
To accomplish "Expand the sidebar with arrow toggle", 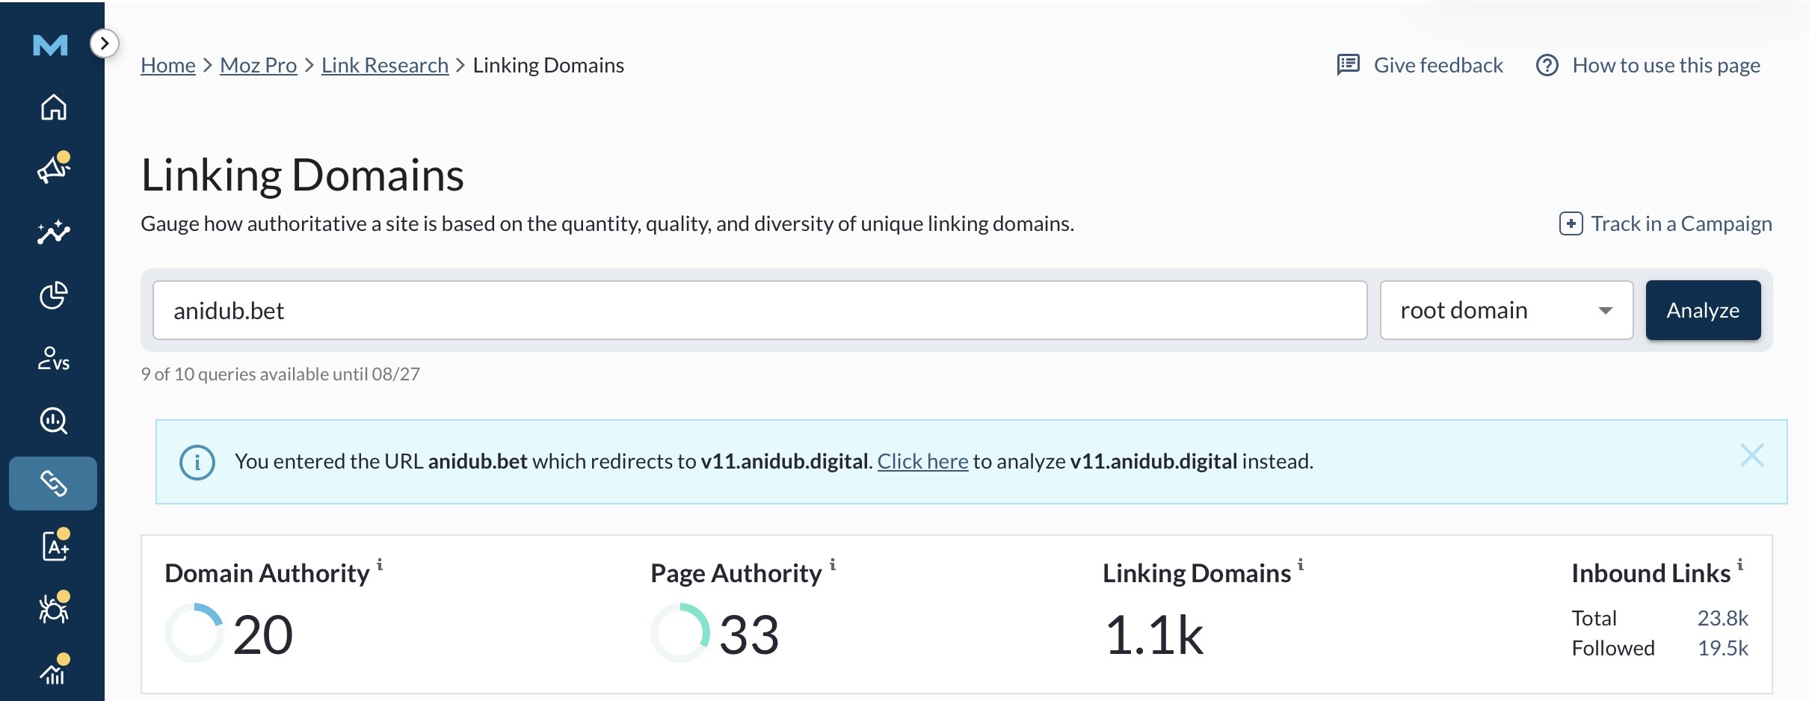I will tap(105, 43).
